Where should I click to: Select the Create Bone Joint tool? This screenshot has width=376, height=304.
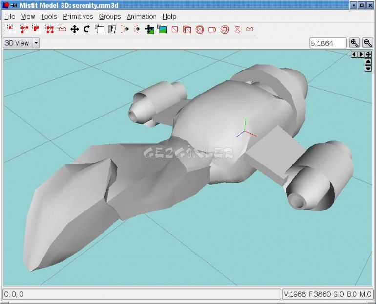[x=250, y=29]
